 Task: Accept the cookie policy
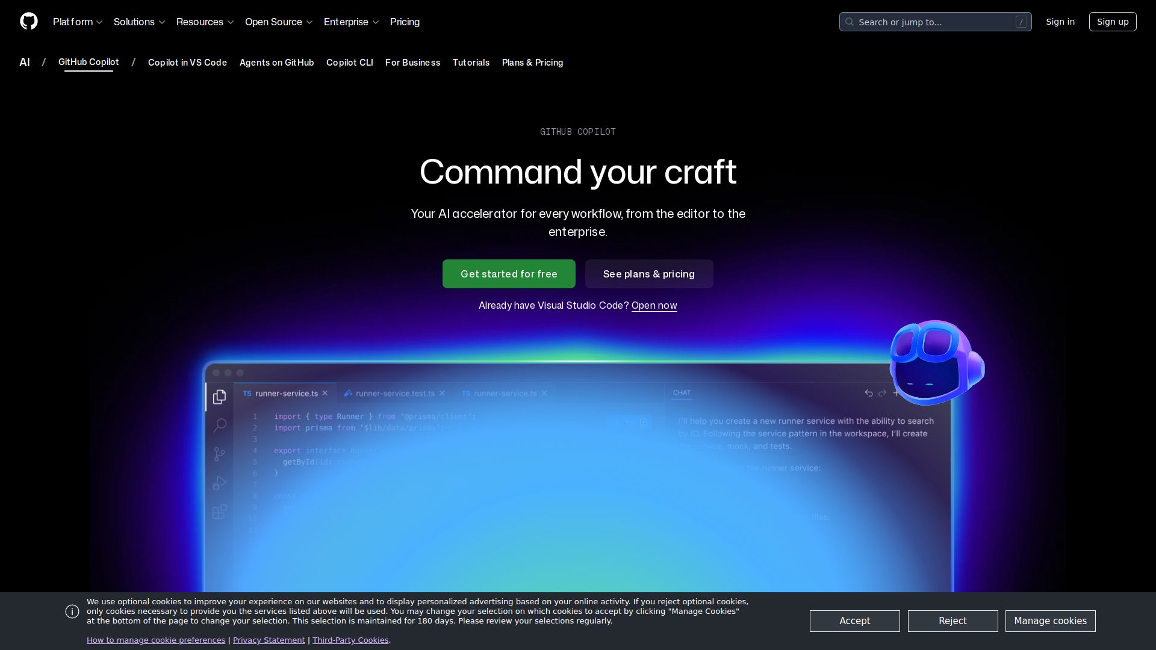854,621
